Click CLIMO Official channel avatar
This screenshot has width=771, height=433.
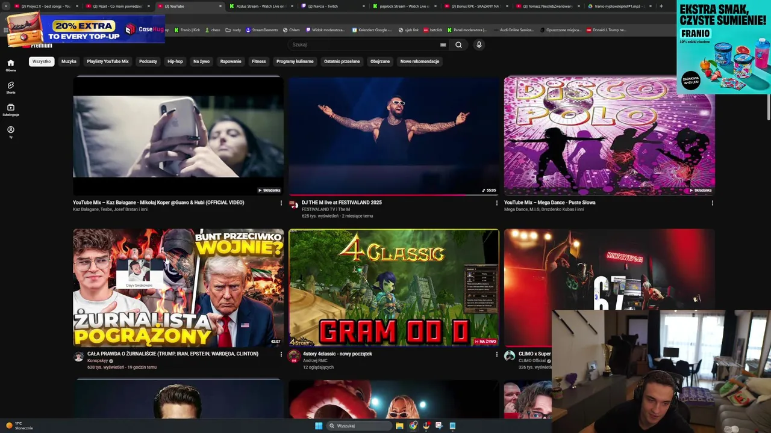click(x=510, y=356)
